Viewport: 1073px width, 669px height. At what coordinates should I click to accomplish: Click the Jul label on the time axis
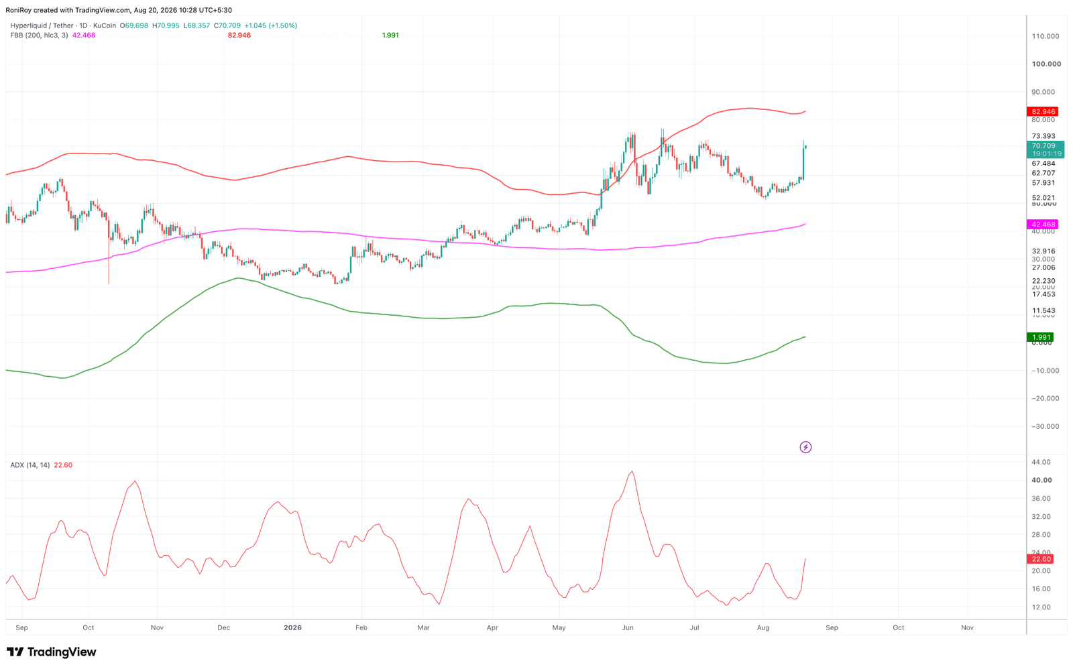pyautogui.click(x=695, y=628)
